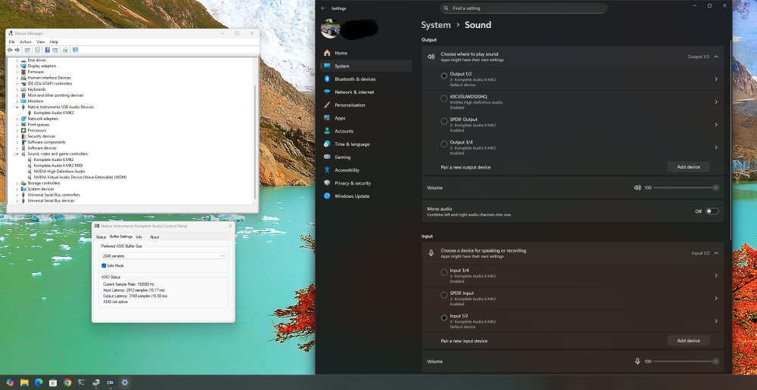
Task: Select NVIDIA High Definition Audio in device tree
Action: 59,171
